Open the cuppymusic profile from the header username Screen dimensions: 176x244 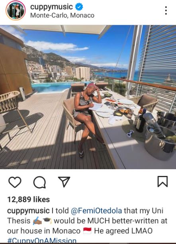[51, 7]
